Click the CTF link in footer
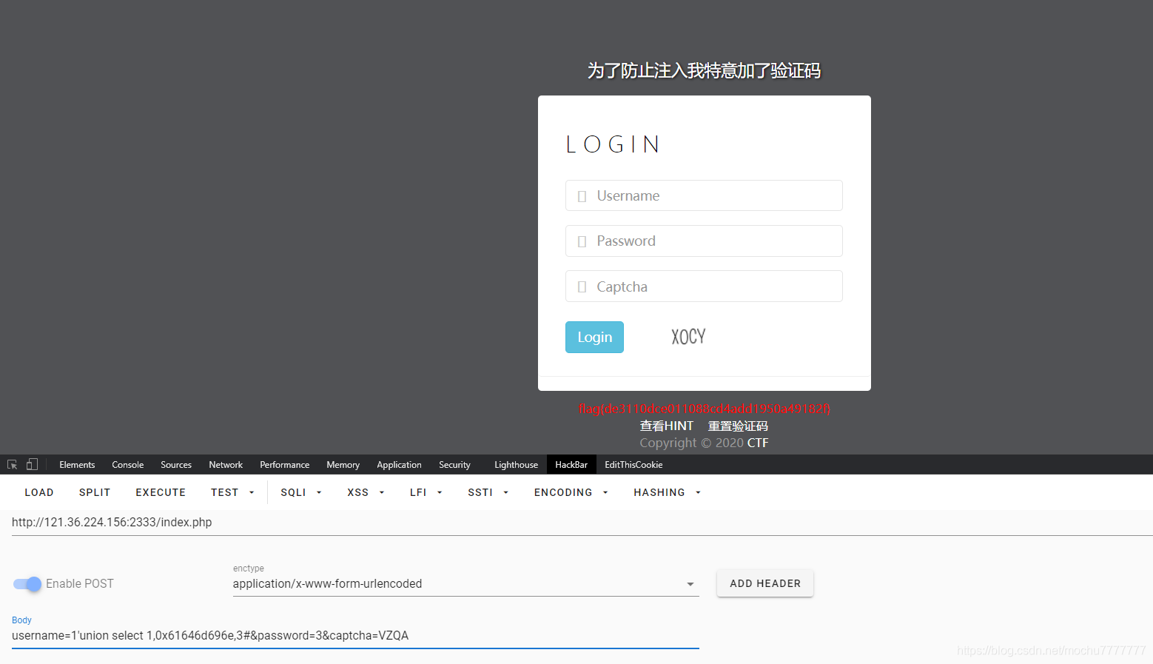 [x=758, y=443]
